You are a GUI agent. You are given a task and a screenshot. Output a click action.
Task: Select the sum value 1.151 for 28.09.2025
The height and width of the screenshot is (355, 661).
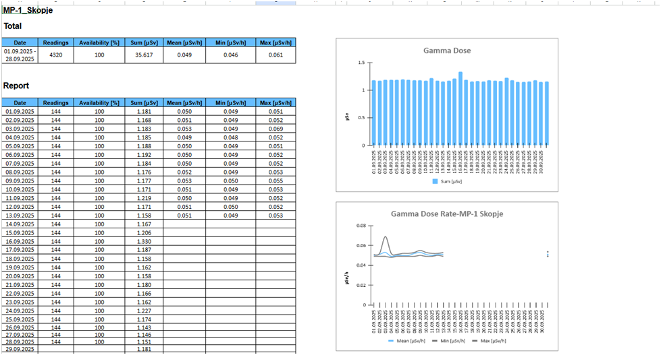[x=144, y=342]
